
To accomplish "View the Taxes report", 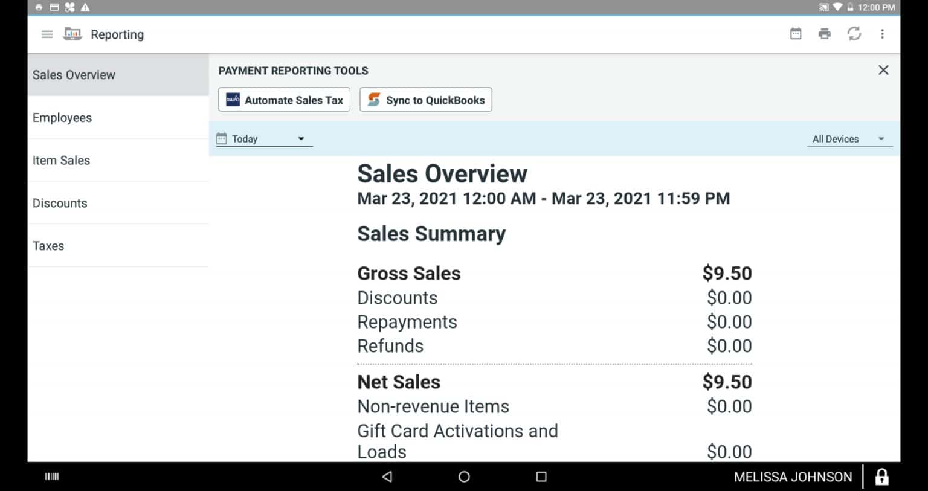I will (x=48, y=245).
